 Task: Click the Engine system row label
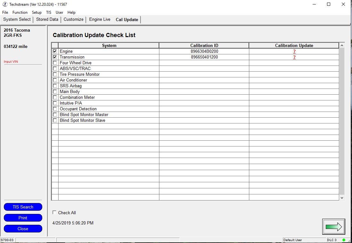[x=66, y=51]
